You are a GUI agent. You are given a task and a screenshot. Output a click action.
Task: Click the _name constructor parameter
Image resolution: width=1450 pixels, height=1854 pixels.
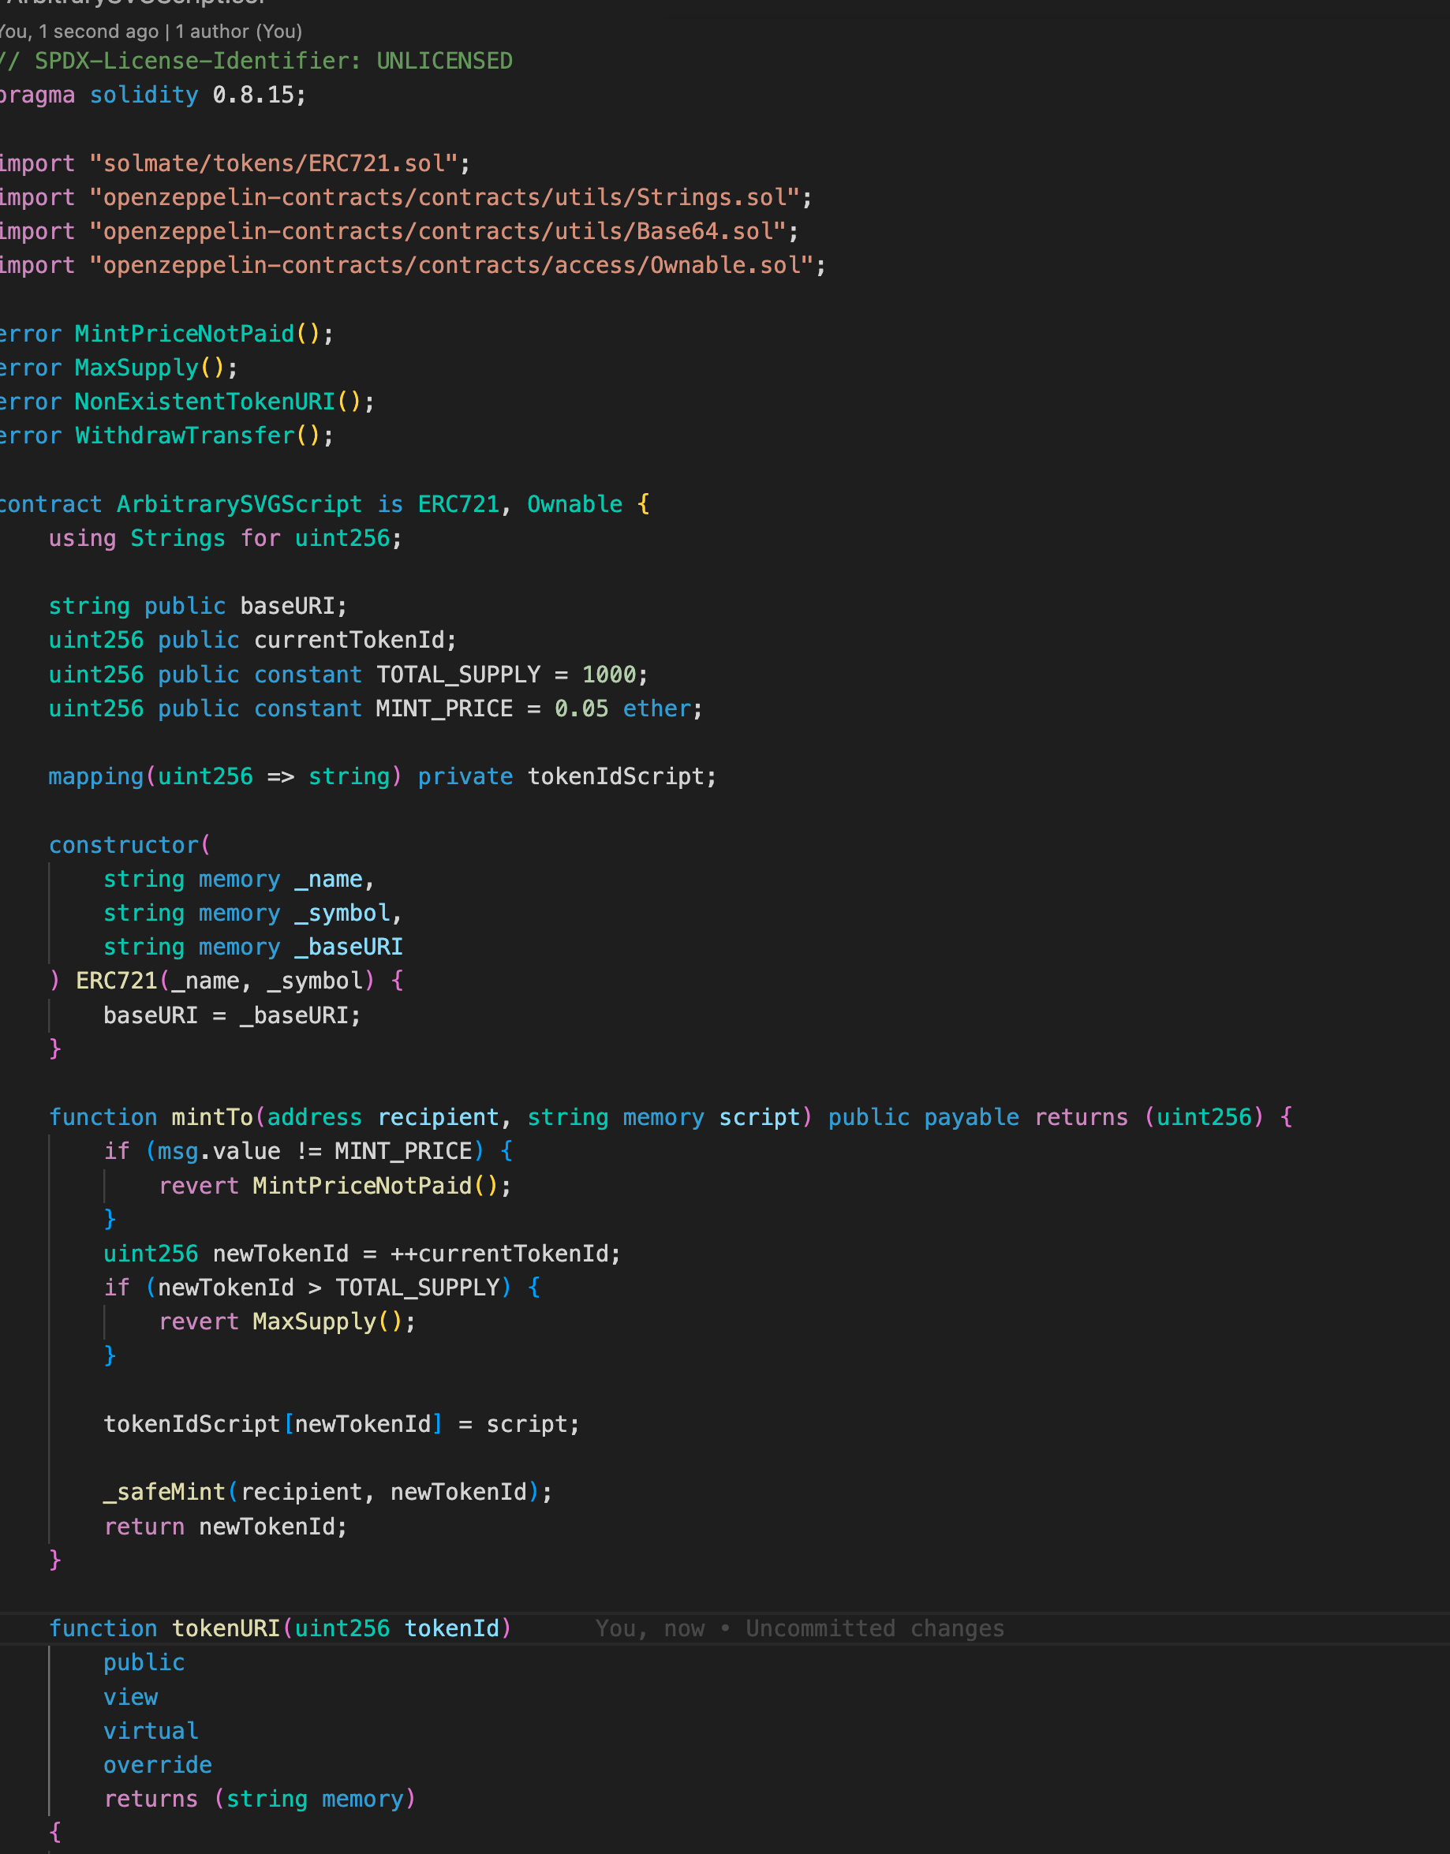[x=328, y=879]
